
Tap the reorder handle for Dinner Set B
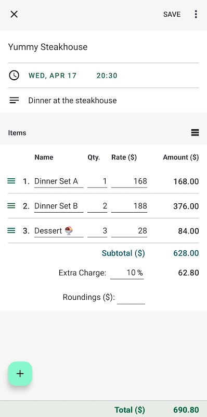(x=11, y=205)
